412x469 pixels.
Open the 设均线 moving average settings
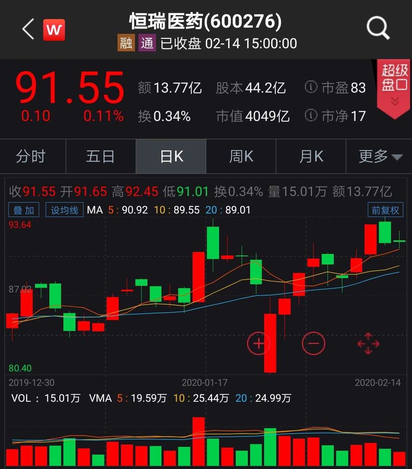64,210
